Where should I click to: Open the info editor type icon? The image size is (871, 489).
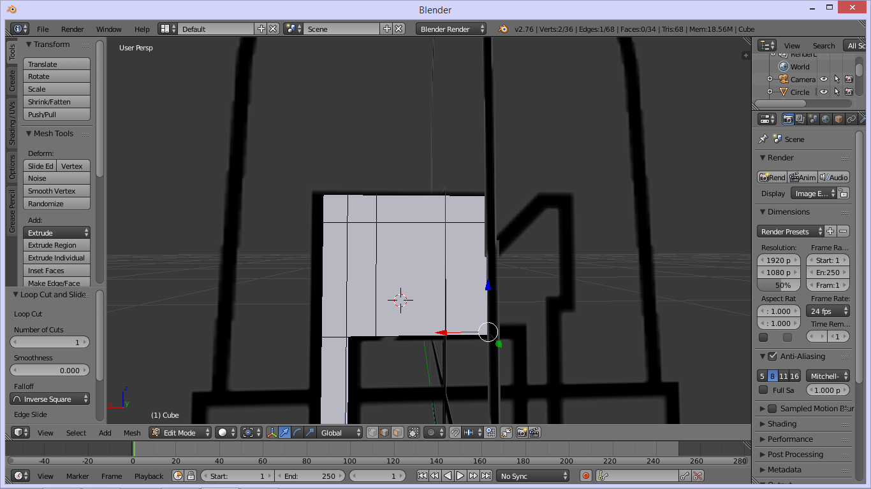pyautogui.click(x=20, y=29)
